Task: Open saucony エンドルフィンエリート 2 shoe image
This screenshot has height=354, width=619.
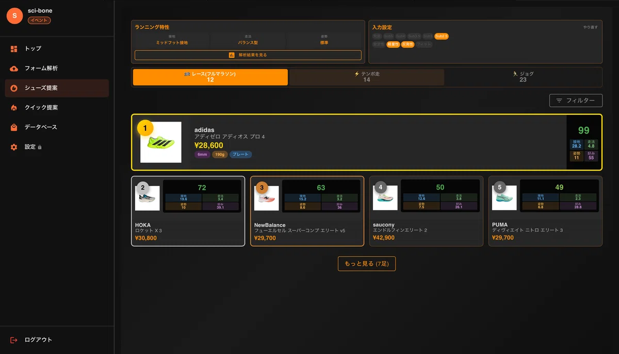Action: [385, 198]
